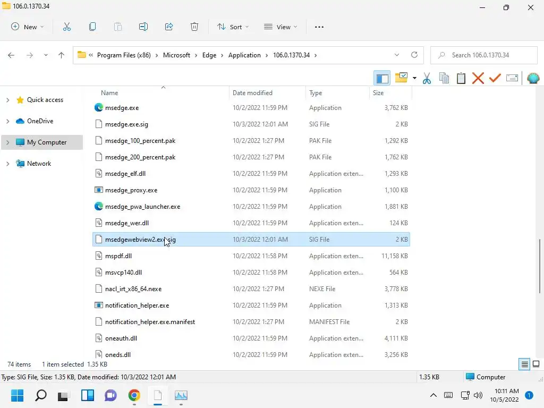The height and width of the screenshot is (408, 544).
Task: Click Microsoft in the address path
Action: tap(176, 55)
